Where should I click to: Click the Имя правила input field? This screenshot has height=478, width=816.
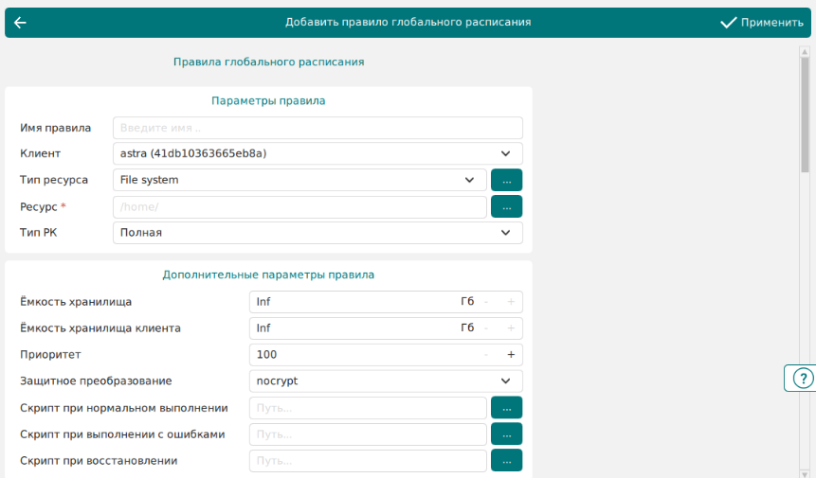pos(317,128)
